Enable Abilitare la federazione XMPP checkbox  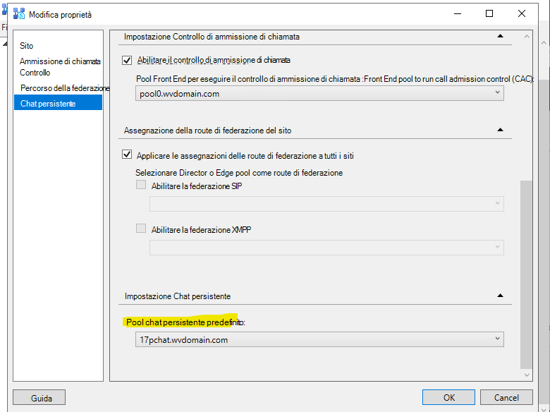pyautogui.click(x=141, y=229)
